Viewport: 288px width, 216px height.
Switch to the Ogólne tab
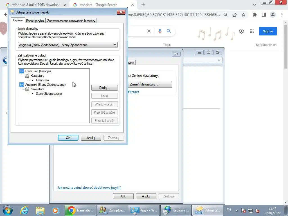pos(18,20)
